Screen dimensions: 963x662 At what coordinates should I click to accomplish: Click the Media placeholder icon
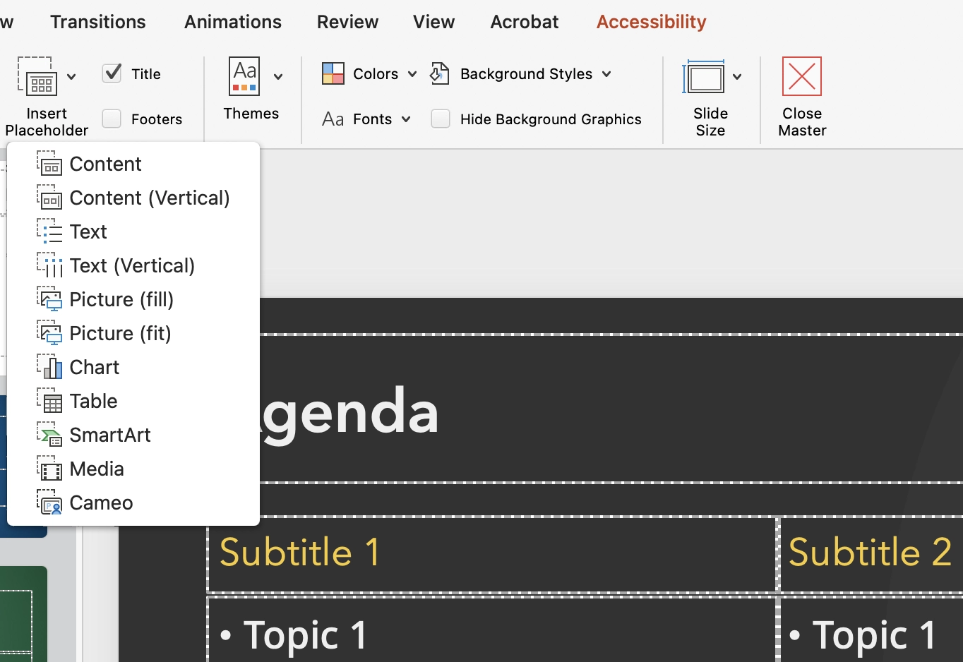coord(49,469)
